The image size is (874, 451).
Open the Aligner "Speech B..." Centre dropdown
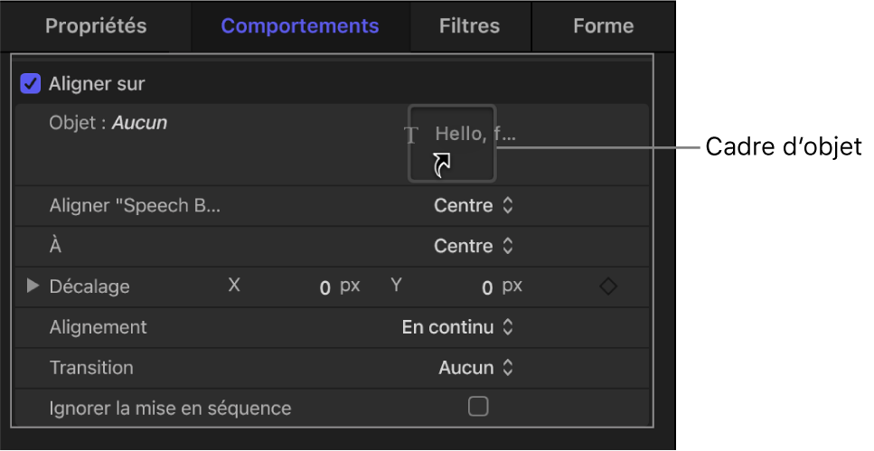474,205
